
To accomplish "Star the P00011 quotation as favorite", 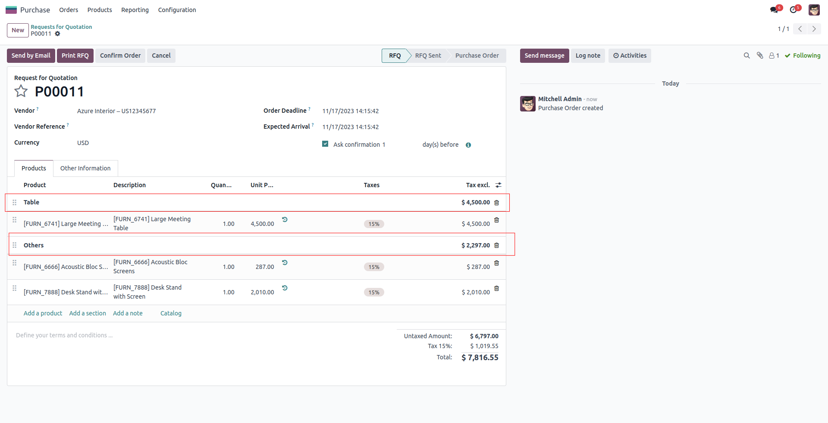I will pyautogui.click(x=21, y=91).
